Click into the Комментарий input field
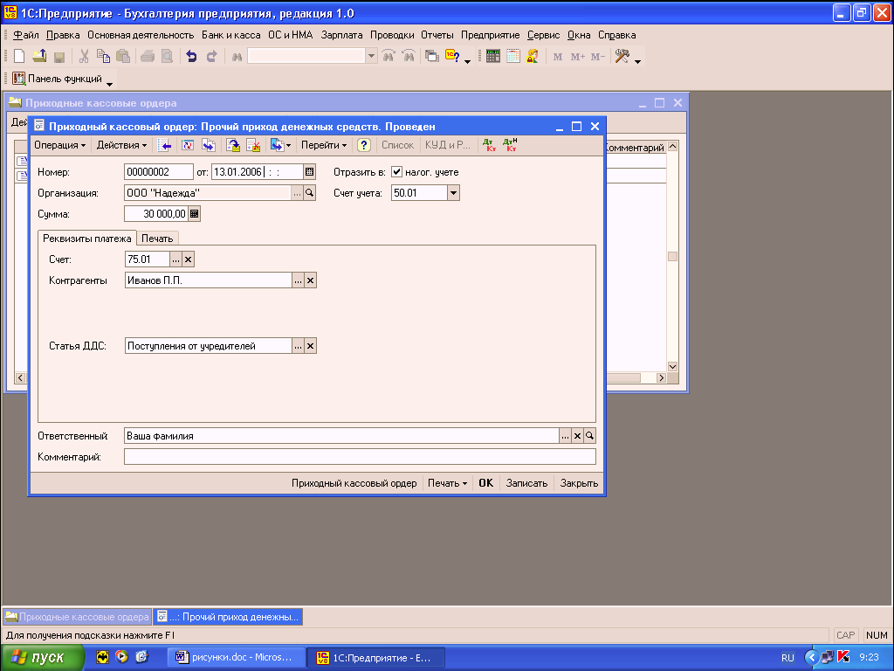 click(x=360, y=457)
